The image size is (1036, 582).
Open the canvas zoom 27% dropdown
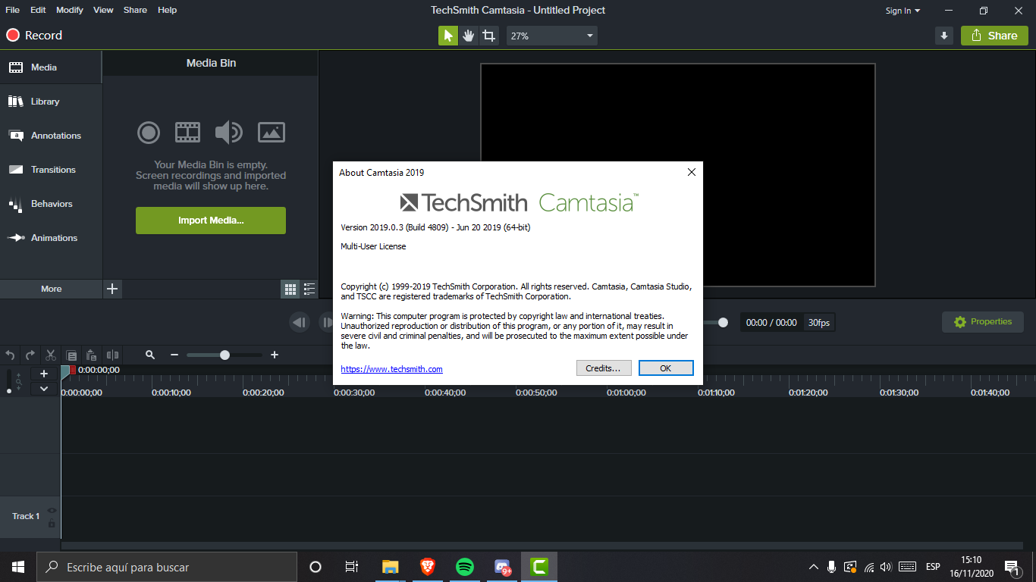[552, 36]
